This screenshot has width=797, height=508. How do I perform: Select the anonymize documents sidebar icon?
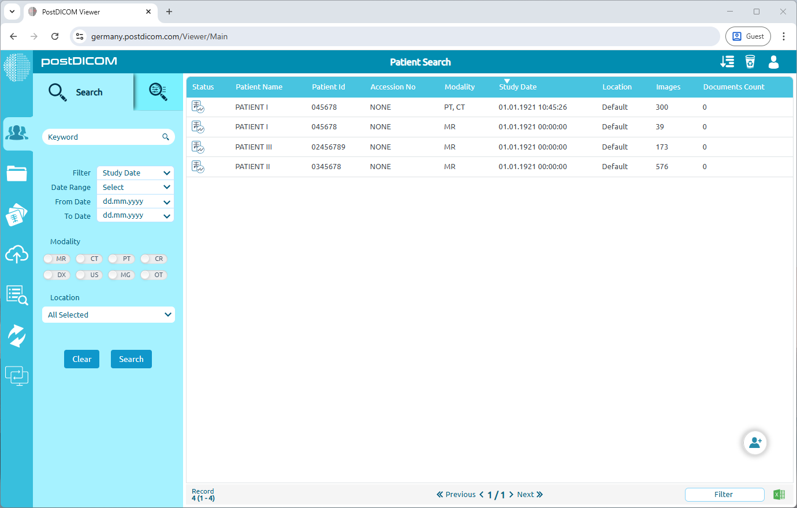pyautogui.click(x=17, y=214)
